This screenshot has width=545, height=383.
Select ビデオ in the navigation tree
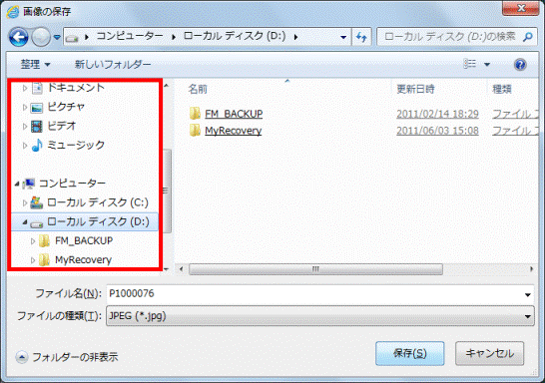click(x=62, y=126)
